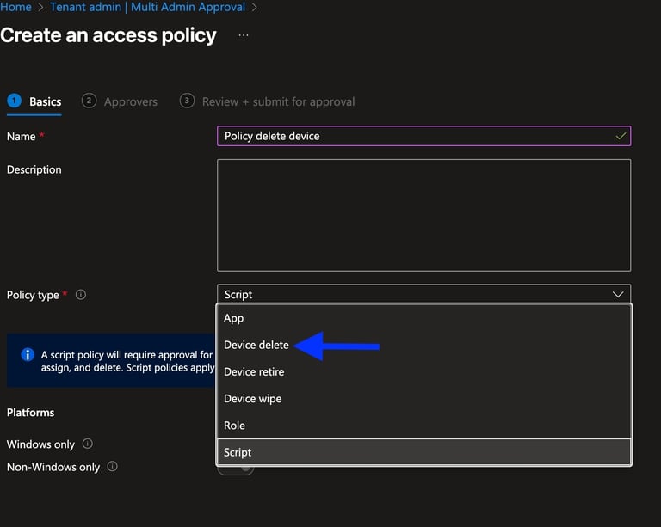This screenshot has height=527, width=661.
Task: Choose Role in the policy type list
Action: point(234,426)
